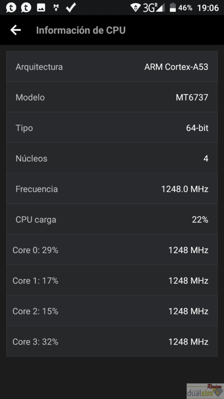Tap the Core 2: 15% entry

click(x=112, y=311)
